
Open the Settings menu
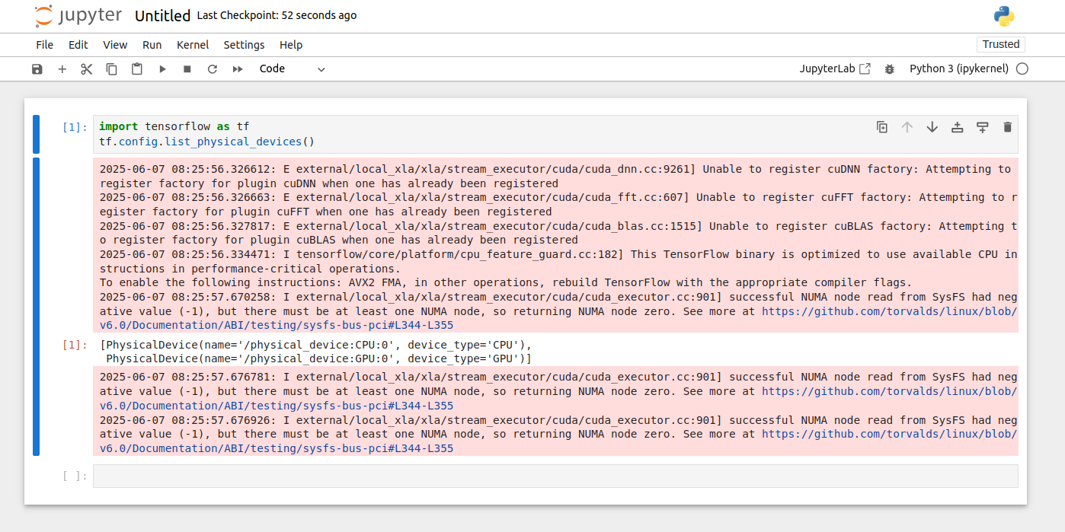click(x=244, y=45)
